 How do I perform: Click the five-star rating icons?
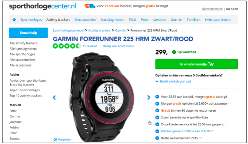(x=67, y=46)
